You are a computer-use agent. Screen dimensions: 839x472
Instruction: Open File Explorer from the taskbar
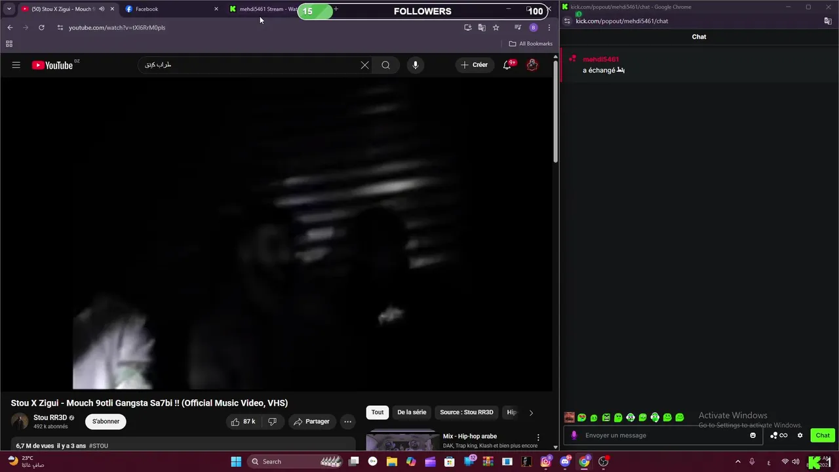(391, 462)
